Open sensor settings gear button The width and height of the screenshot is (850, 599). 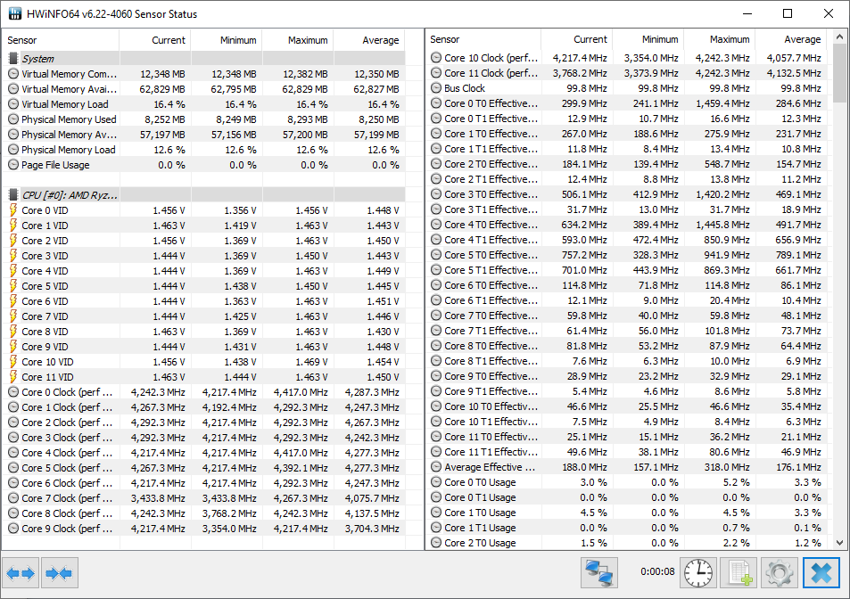[779, 573]
